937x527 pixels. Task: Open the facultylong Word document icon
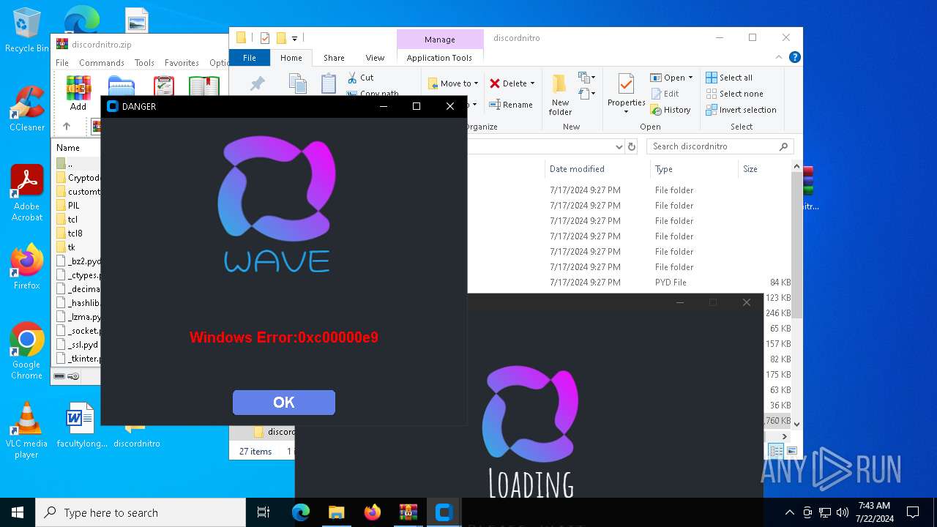click(81, 425)
